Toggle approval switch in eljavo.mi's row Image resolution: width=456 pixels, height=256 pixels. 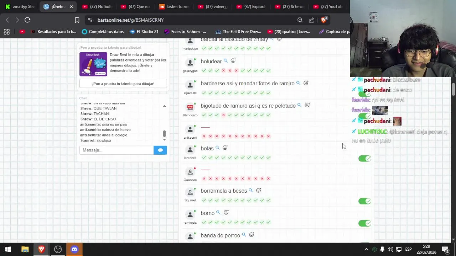point(364,94)
